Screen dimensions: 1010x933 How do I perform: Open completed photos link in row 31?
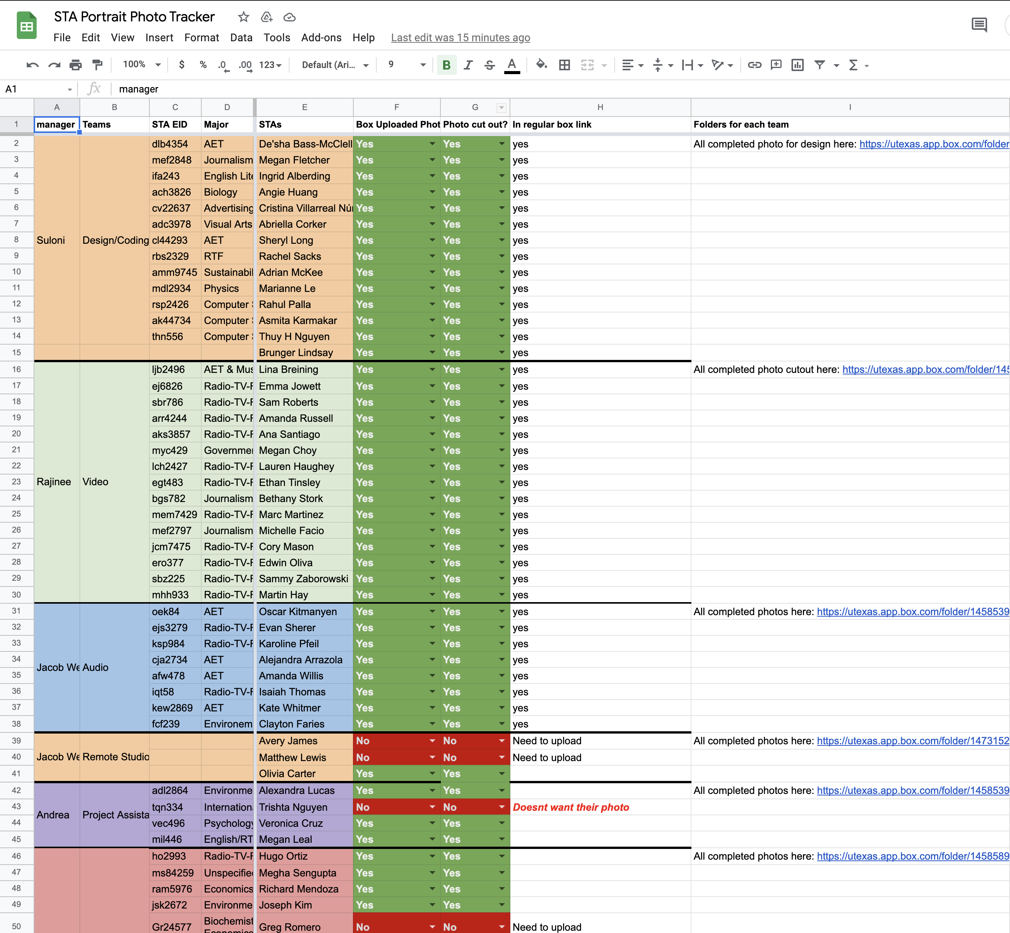pos(913,611)
